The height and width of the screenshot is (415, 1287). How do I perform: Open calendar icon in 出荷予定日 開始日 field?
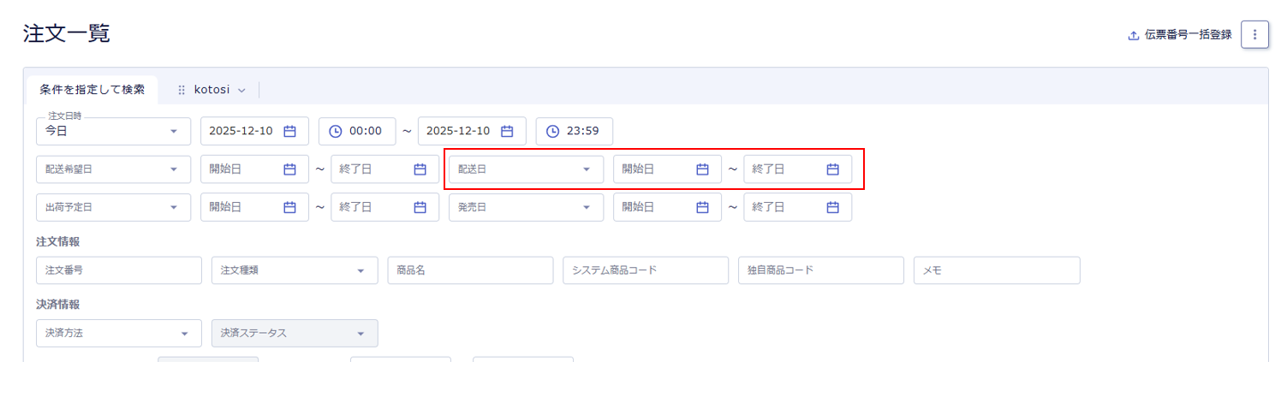[289, 207]
